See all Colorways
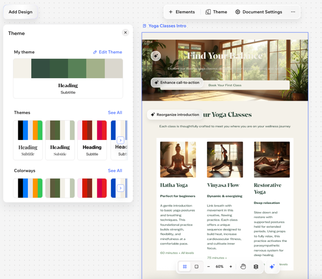 click(x=115, y=170)
